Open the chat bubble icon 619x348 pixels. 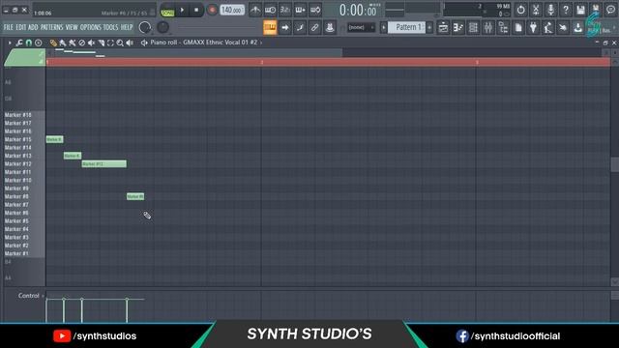pos(610,10)
